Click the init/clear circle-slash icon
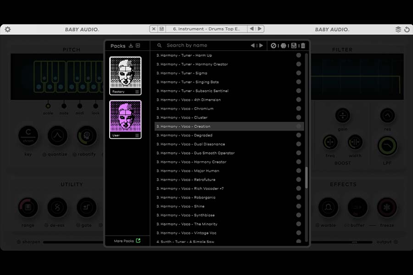413x275 pixels. tap(273, 45)
